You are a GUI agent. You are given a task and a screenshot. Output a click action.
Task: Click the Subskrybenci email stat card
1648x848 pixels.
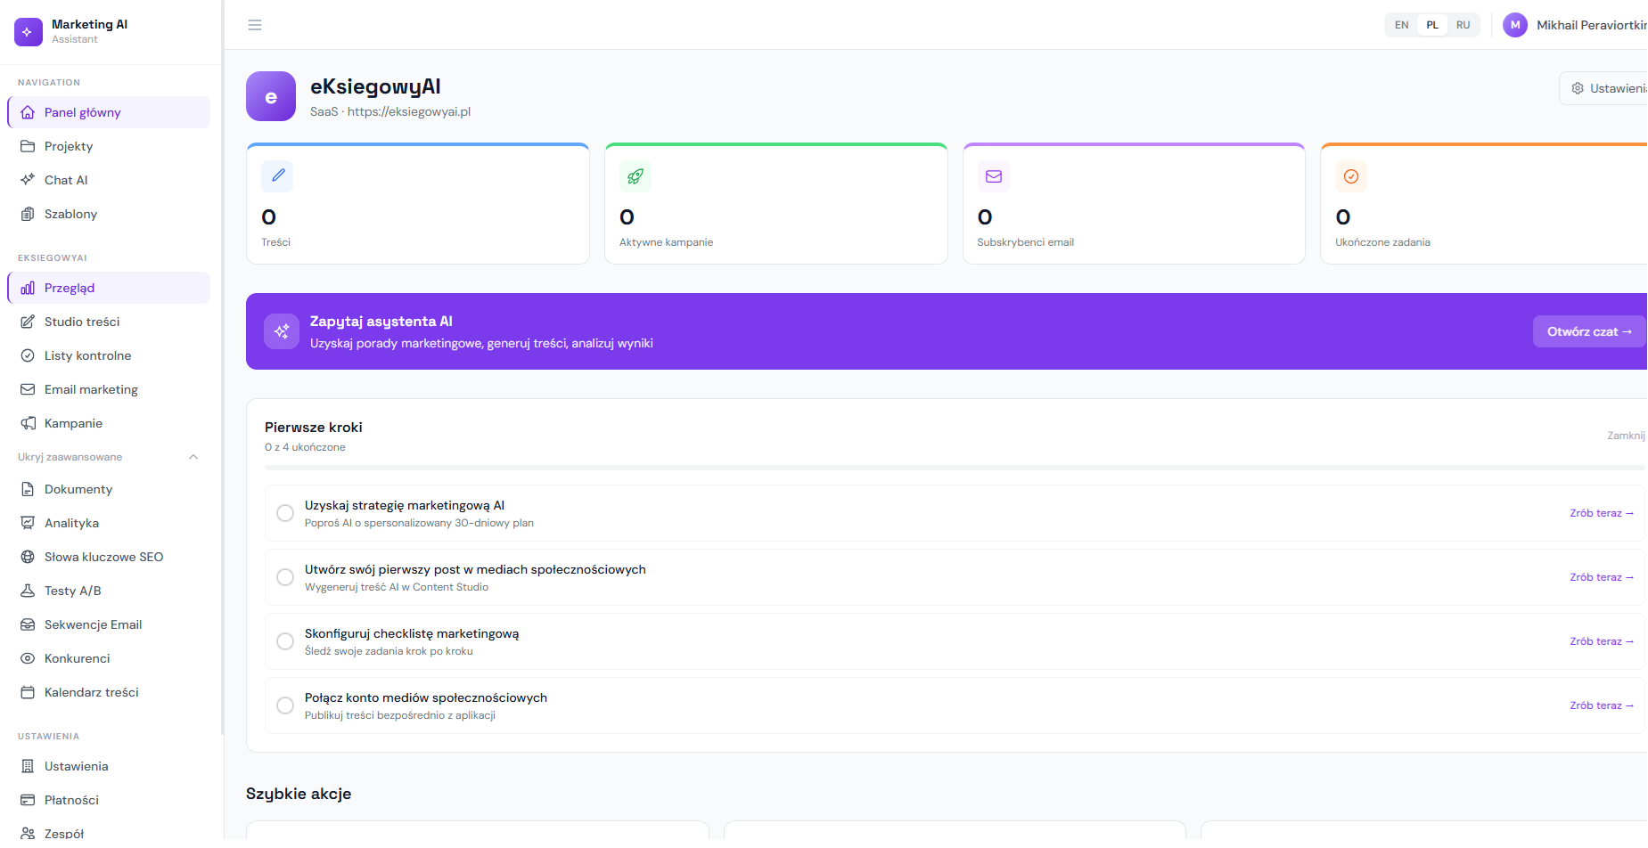coord(1134,203)
